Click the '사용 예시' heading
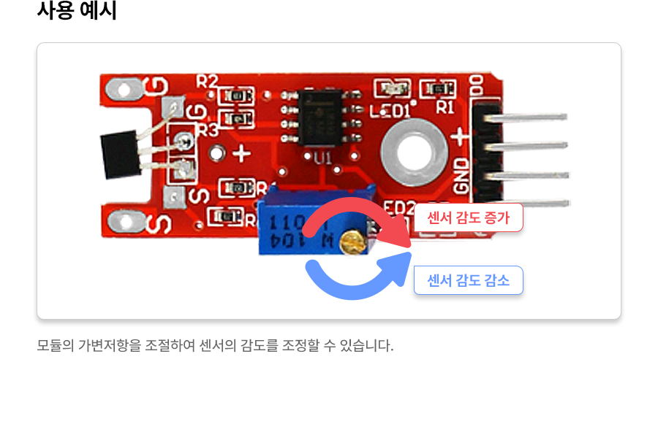 pyautogui.click(x=77, y=10)
